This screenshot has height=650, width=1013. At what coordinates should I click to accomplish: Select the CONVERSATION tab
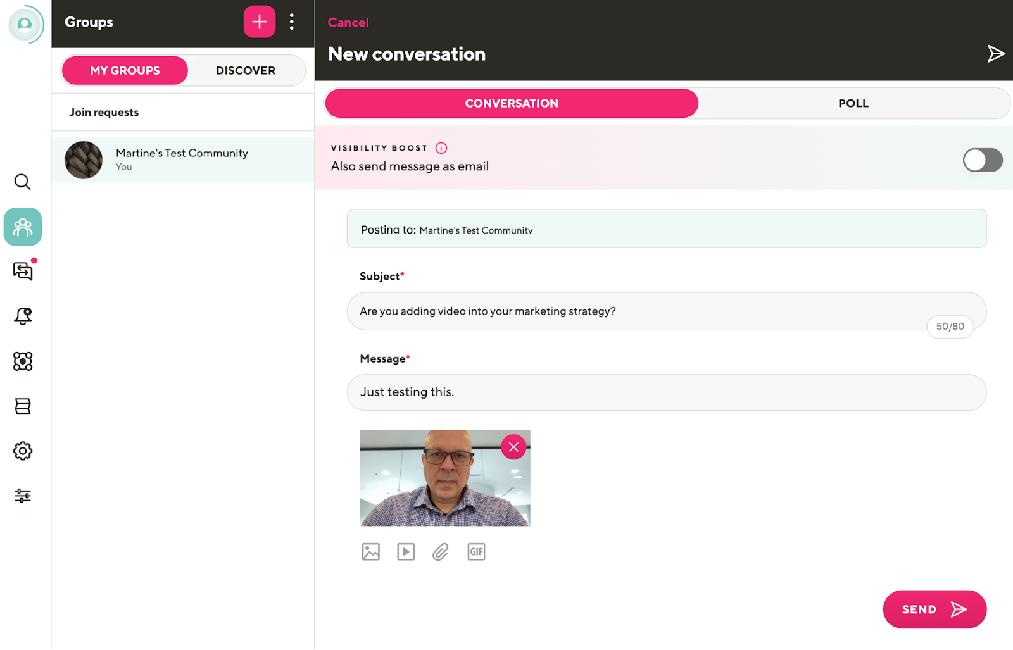click(x=511, y=103)
